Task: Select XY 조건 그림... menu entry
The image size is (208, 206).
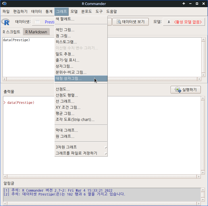Action: click(81, 107)
